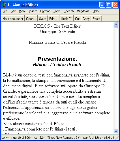Image resolution: width=120 pixels, height=141 pixels.
Task: Click the scroll up arrow of the document
Action: point(116,24)
